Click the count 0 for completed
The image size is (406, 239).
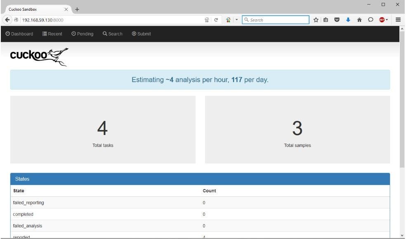pos(204,214)
